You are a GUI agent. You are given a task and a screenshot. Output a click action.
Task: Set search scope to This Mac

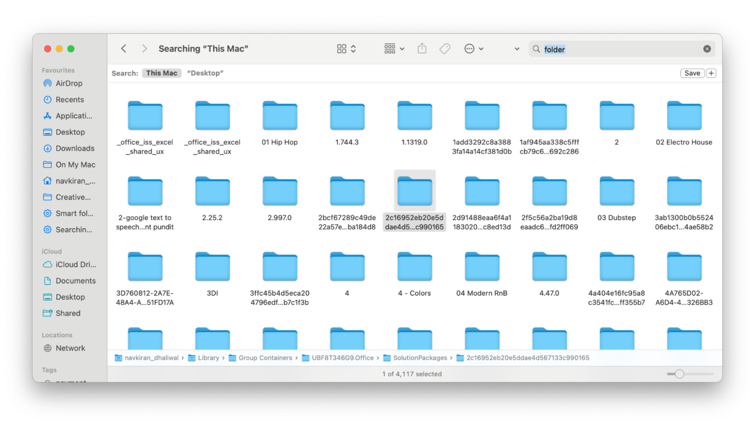point(162,73)
